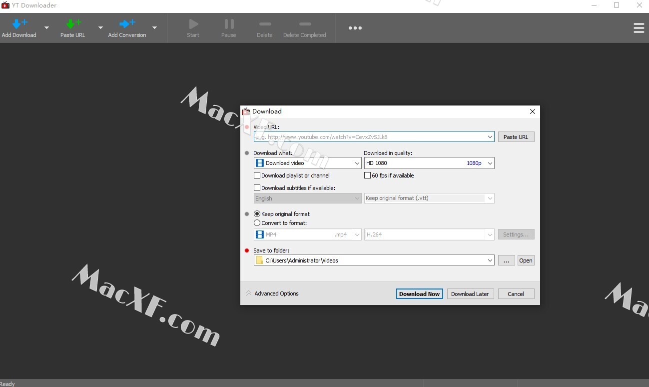Image resolution: width=649 pixels, height=387 pixels.
Task: Open the Keep original format (.vtt) dropdown
Action: click(x=429, y=198)
